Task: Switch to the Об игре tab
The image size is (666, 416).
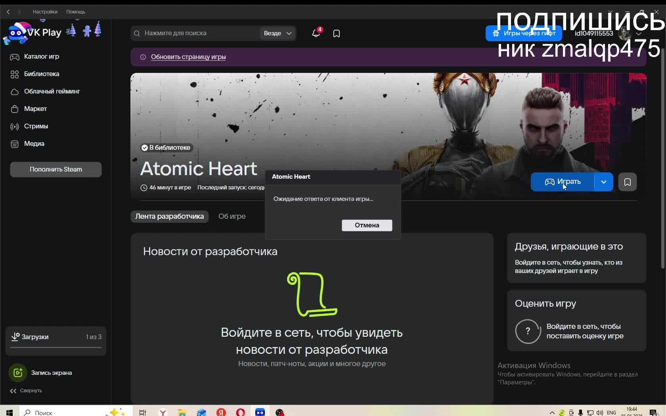Action: pos(232,216)
